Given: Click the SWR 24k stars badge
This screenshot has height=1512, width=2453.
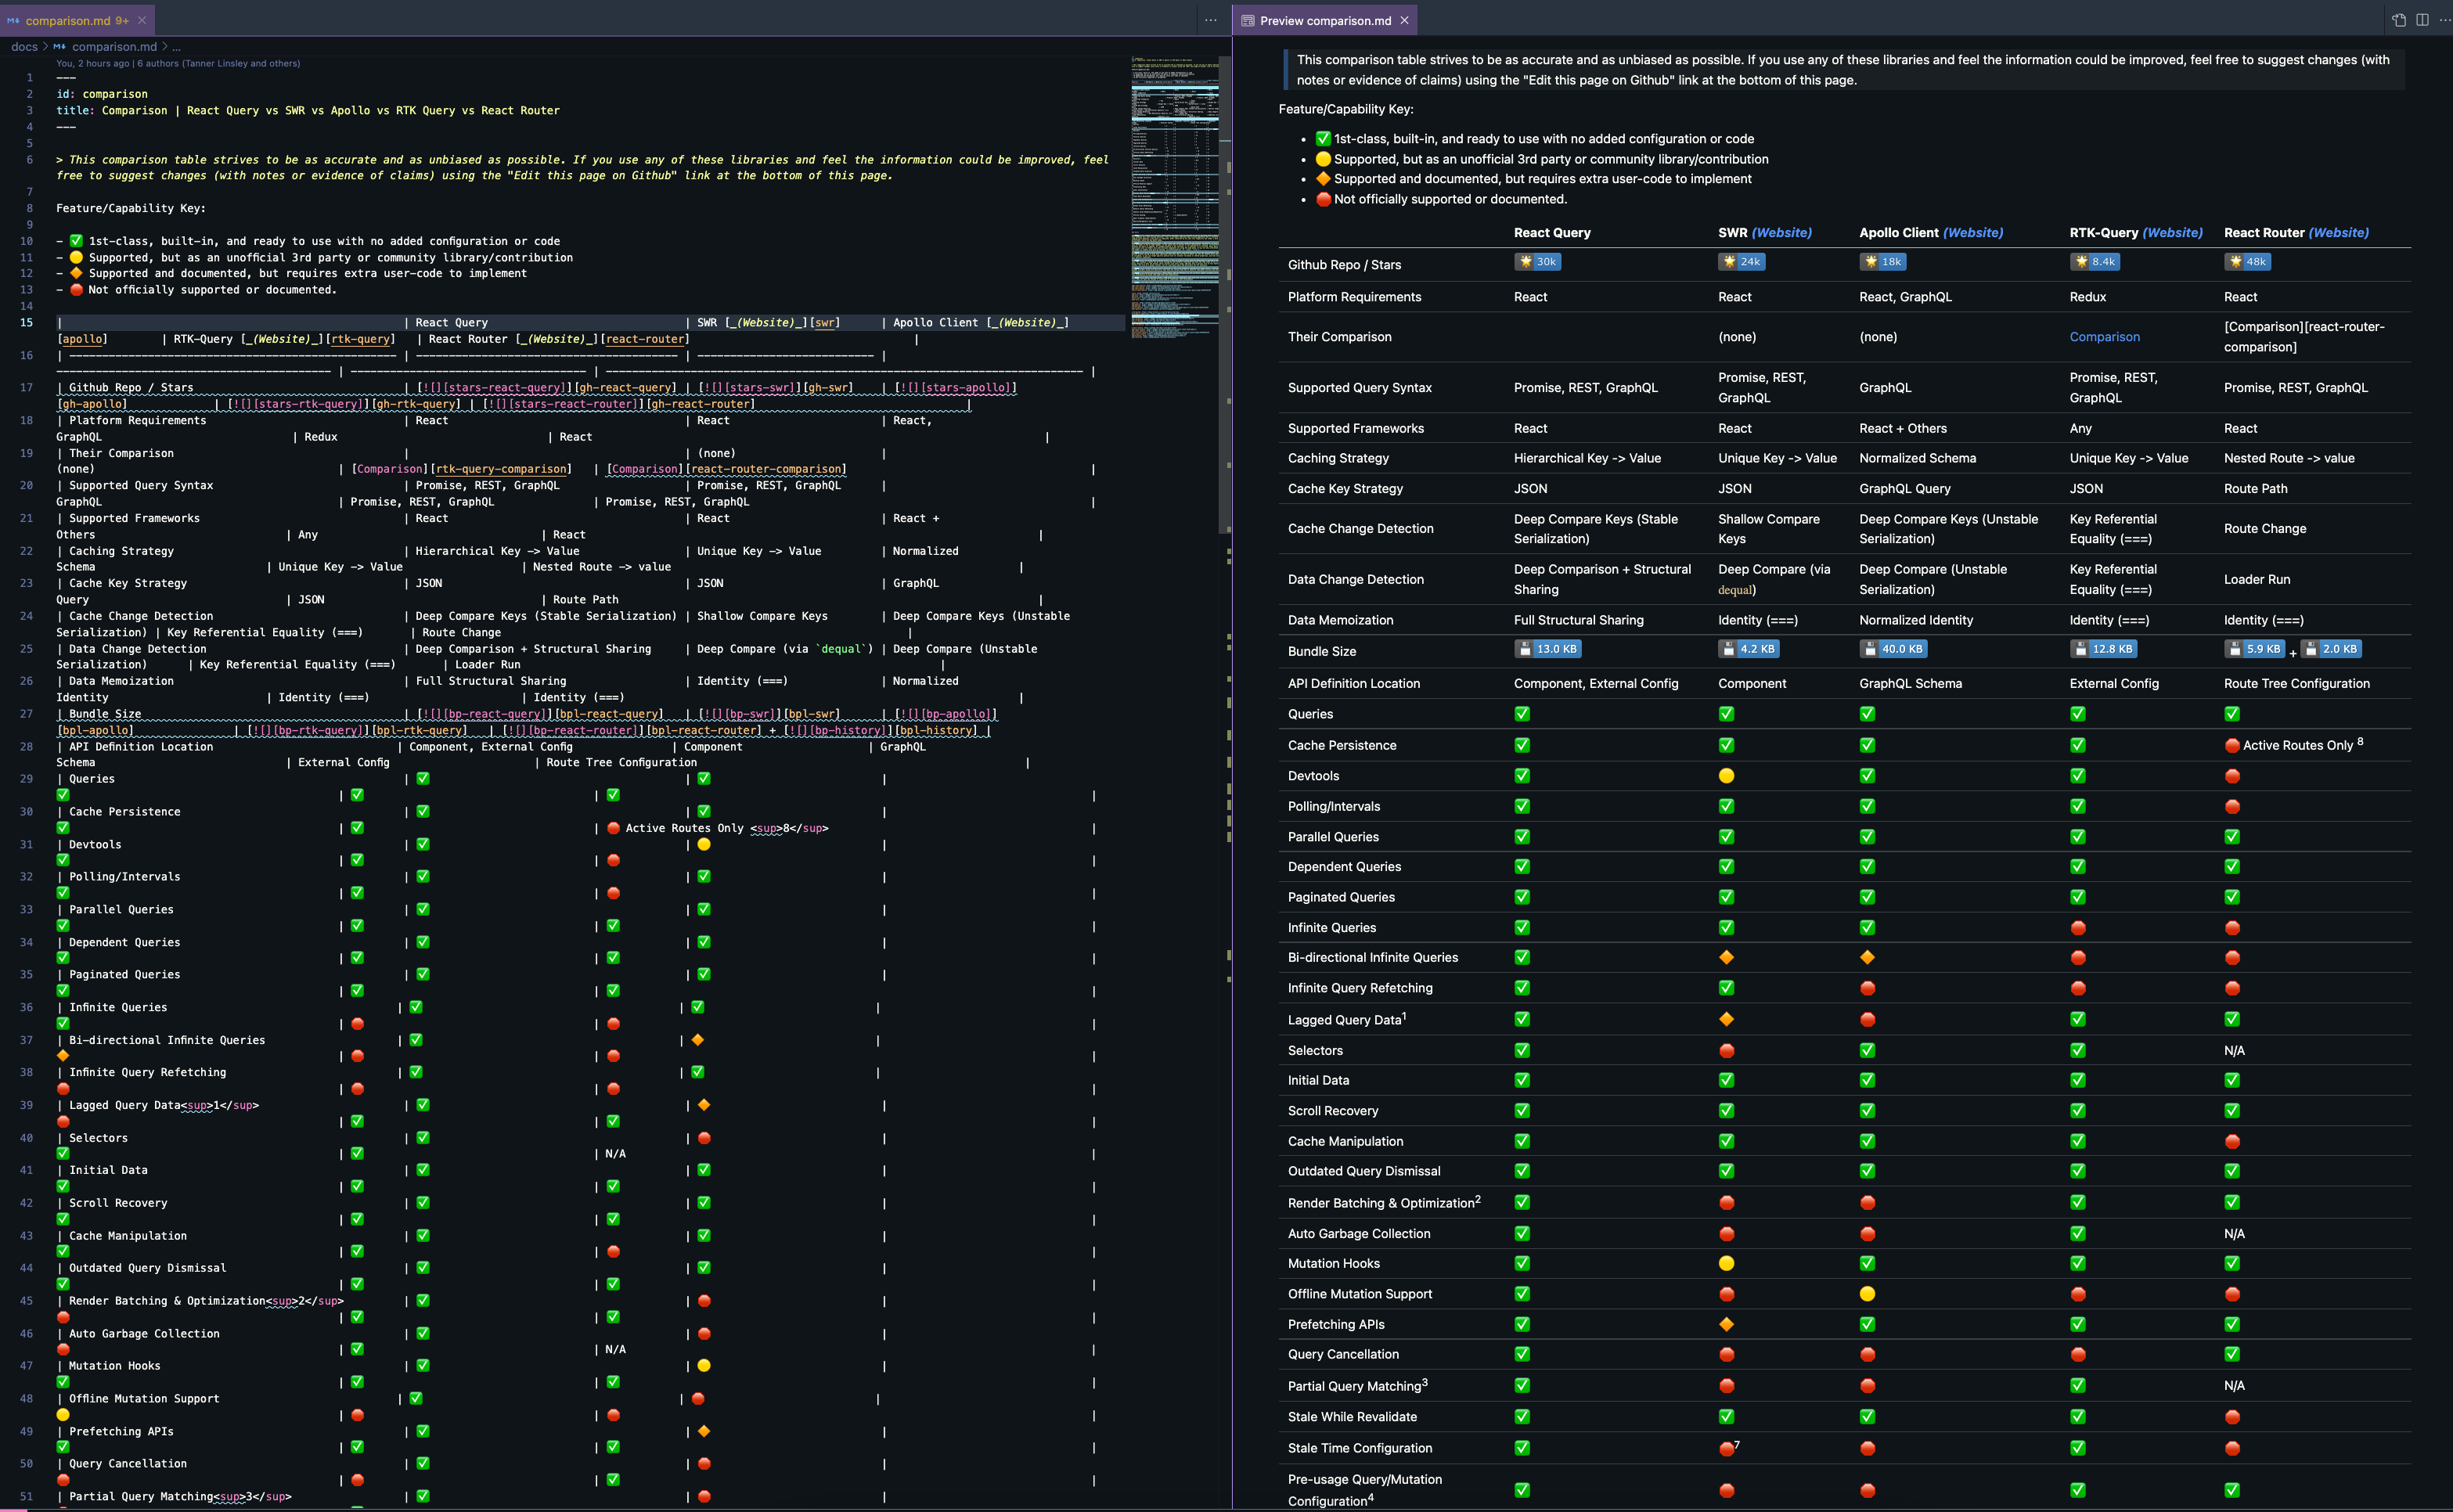Looking at the screenshot, I should click(1741, 262).
